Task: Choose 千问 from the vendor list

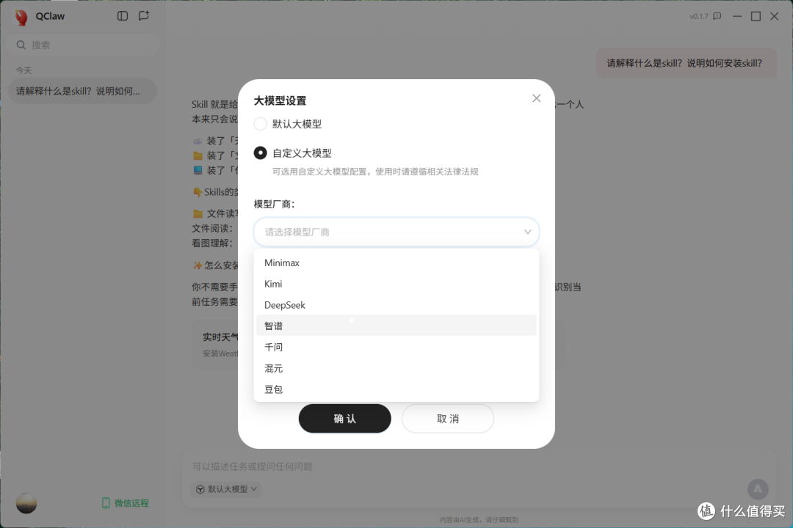Action: coord(396,347)
